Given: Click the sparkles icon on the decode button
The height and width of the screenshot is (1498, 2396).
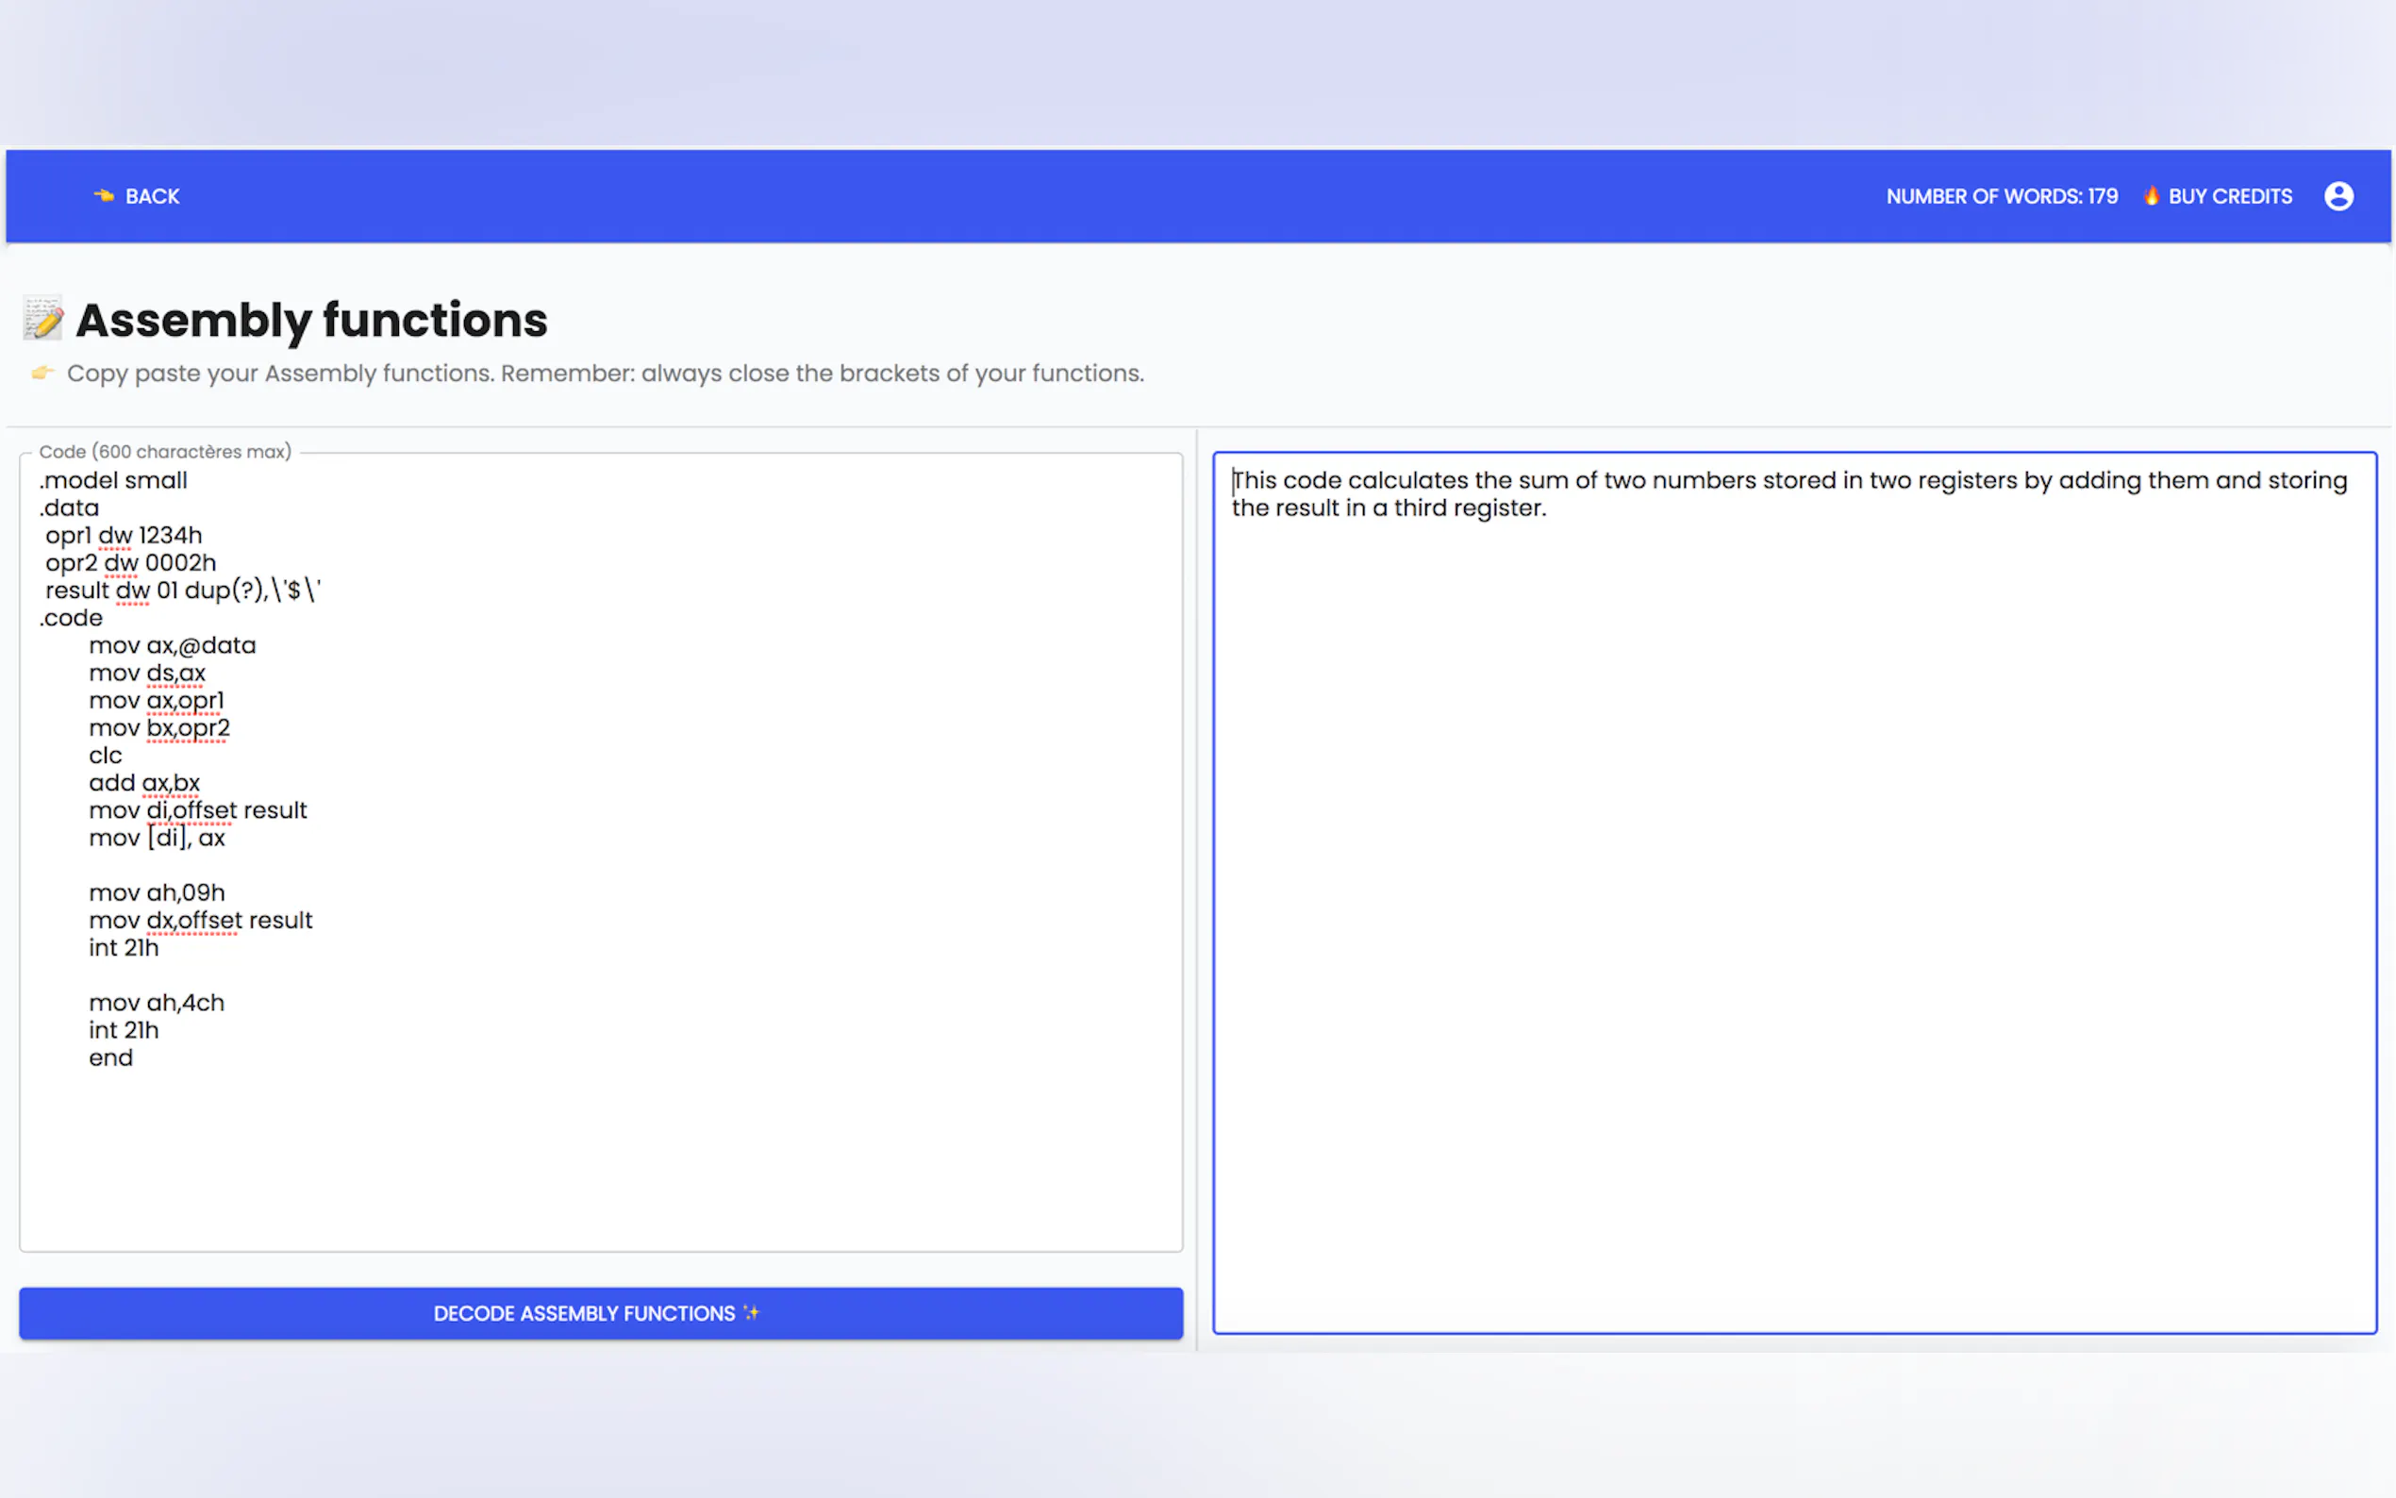Looking at the screenshot, I should [752, 1313].
